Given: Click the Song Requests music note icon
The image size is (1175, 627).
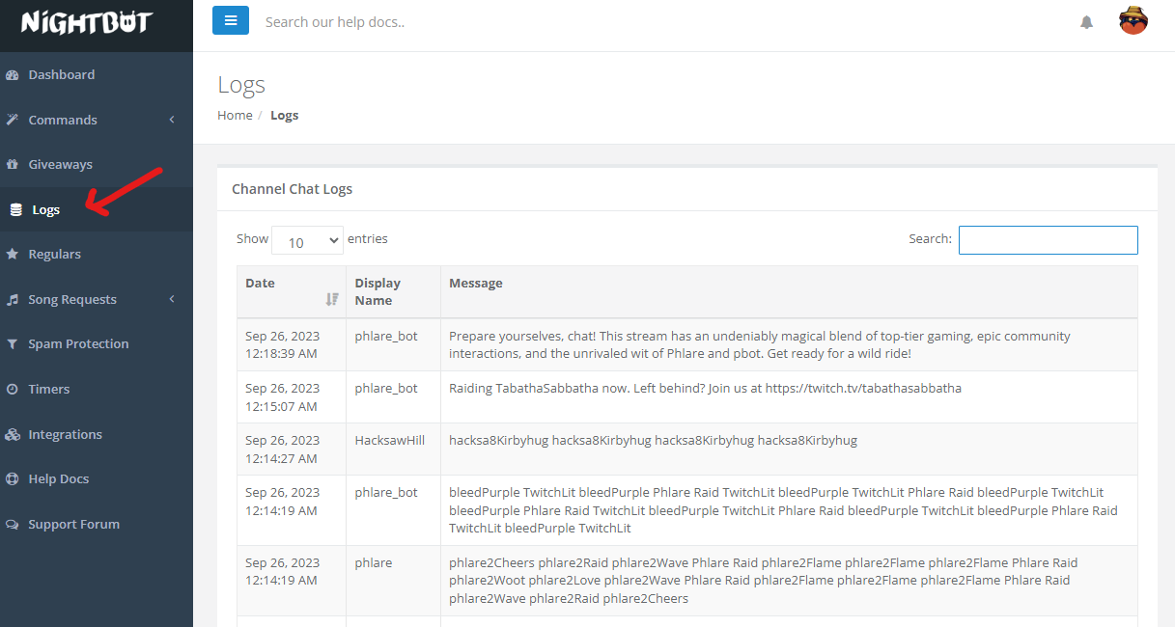Looking at the screenshot, I should point(13,299).
